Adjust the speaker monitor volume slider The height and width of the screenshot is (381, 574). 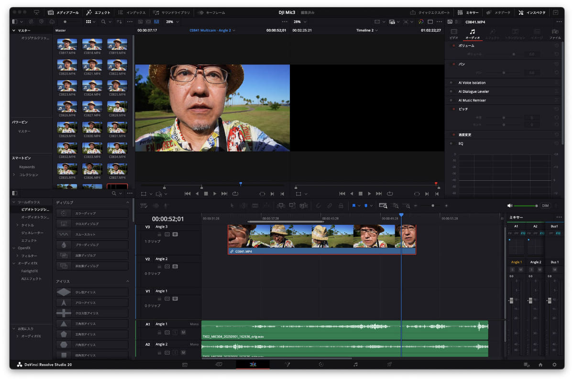coord(525,206)
